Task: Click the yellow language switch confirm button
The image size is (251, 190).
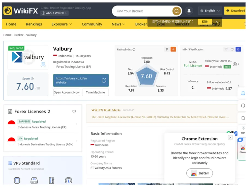Action: click(205, 22)
